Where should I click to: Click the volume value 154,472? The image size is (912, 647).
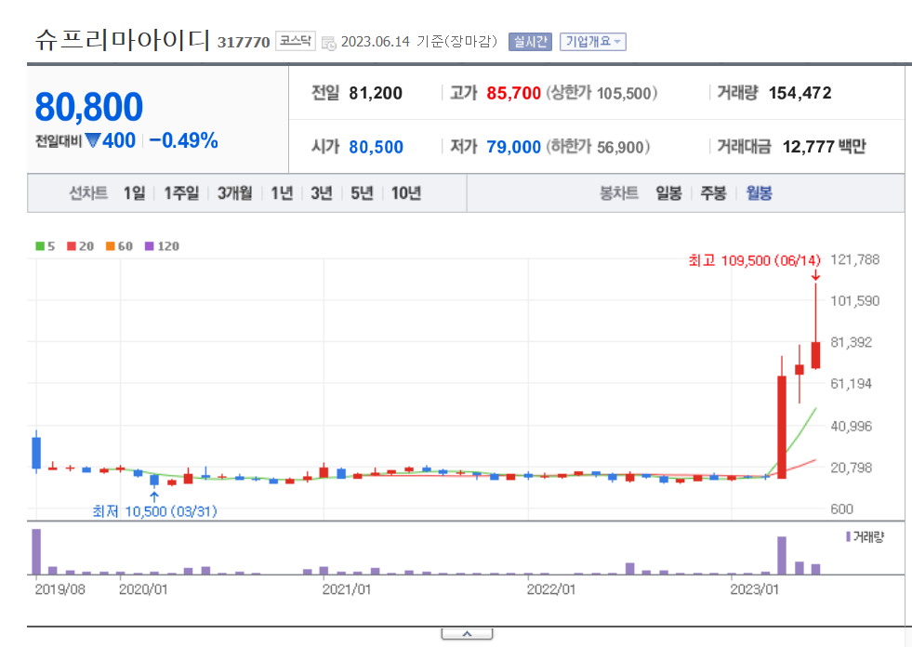(x=800, y=93)
